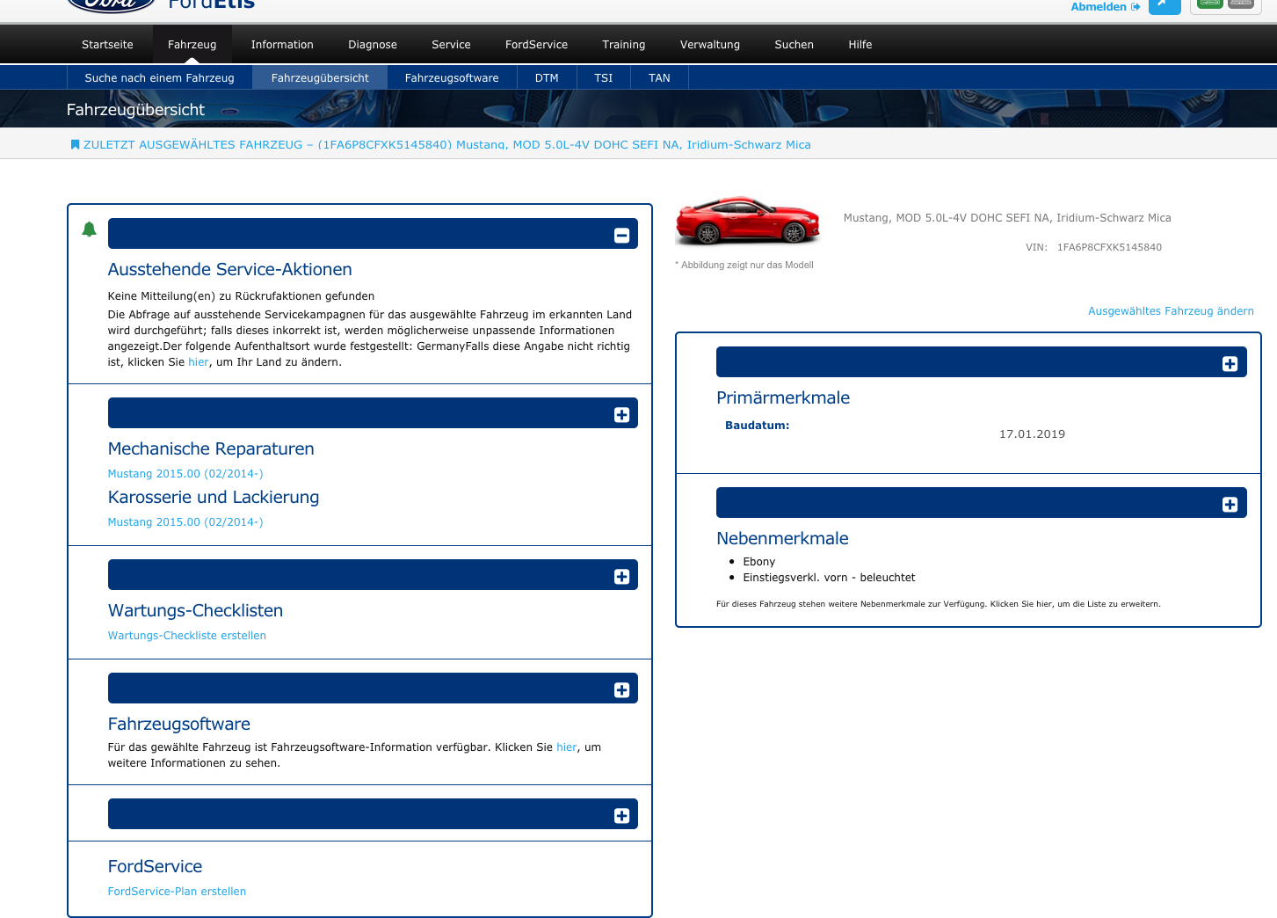Click the Baudatum value 17.01.2019

1032,434
